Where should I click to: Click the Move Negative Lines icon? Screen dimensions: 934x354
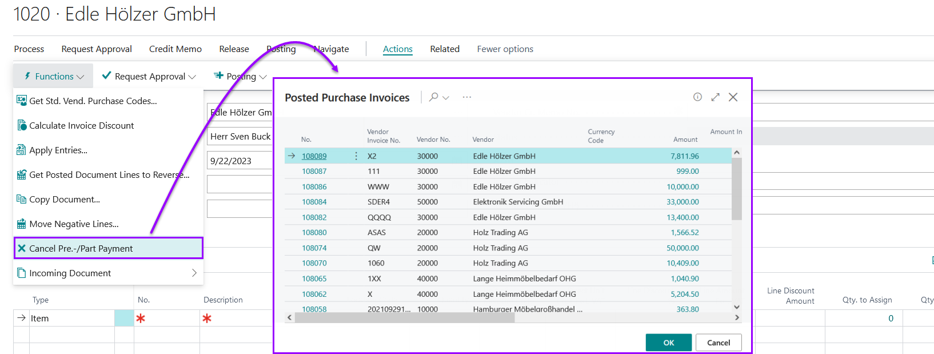click(22, 224)
